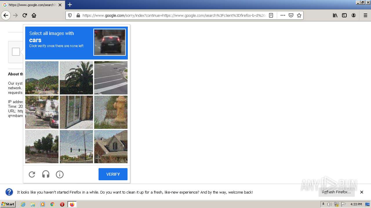Tick the I'm not a robot checkbox
Image resolution: width=371 pixels, height=208 pixels.
click(x=16, y=52)
